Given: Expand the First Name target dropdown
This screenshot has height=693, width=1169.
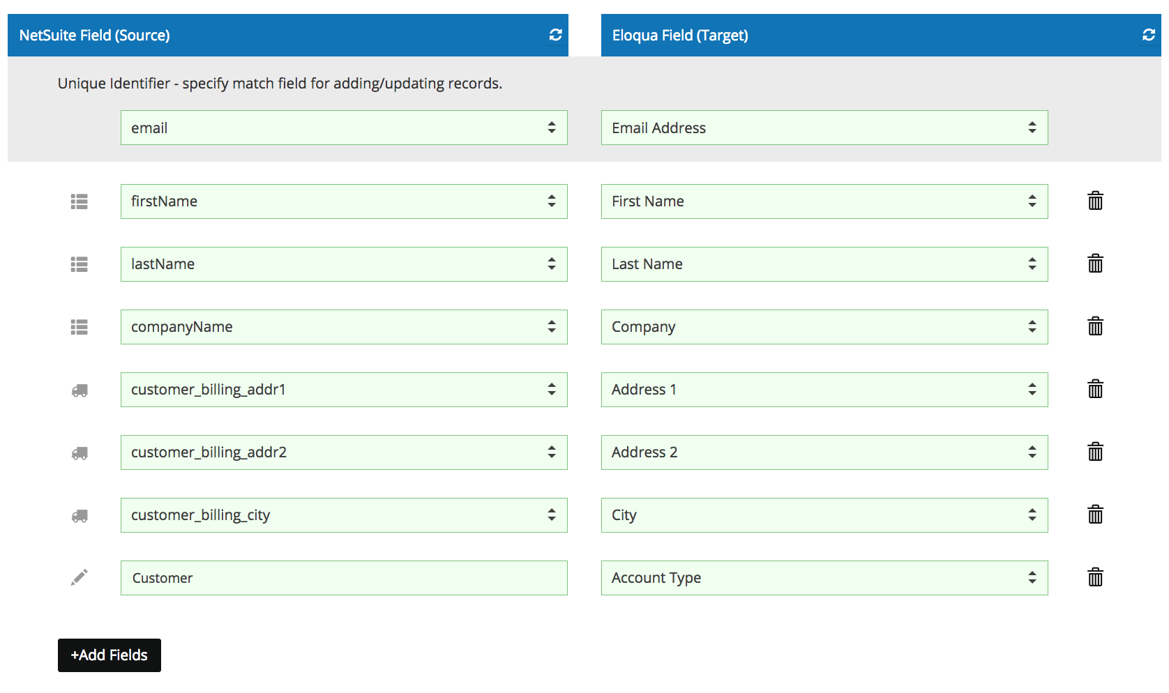Looking at the screenshot, I should tap(824, 201).
